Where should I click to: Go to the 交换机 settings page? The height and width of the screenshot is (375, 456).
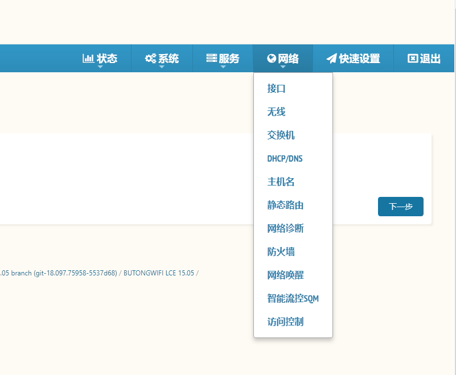[281, 135]
